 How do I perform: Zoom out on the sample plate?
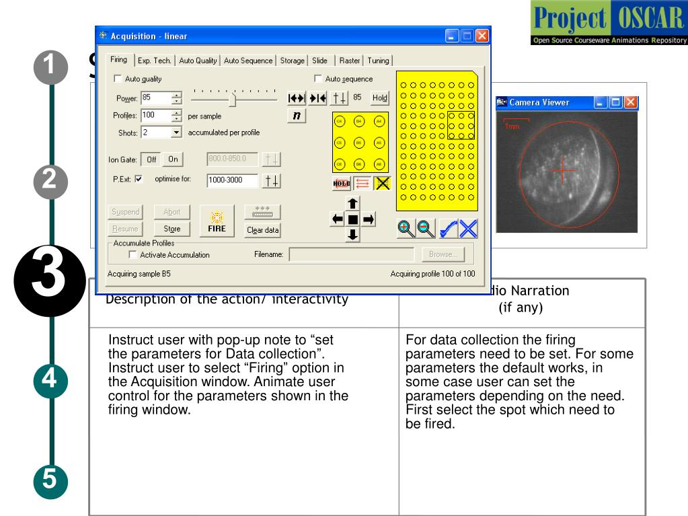pyautogui.click(x=425, y=229)
